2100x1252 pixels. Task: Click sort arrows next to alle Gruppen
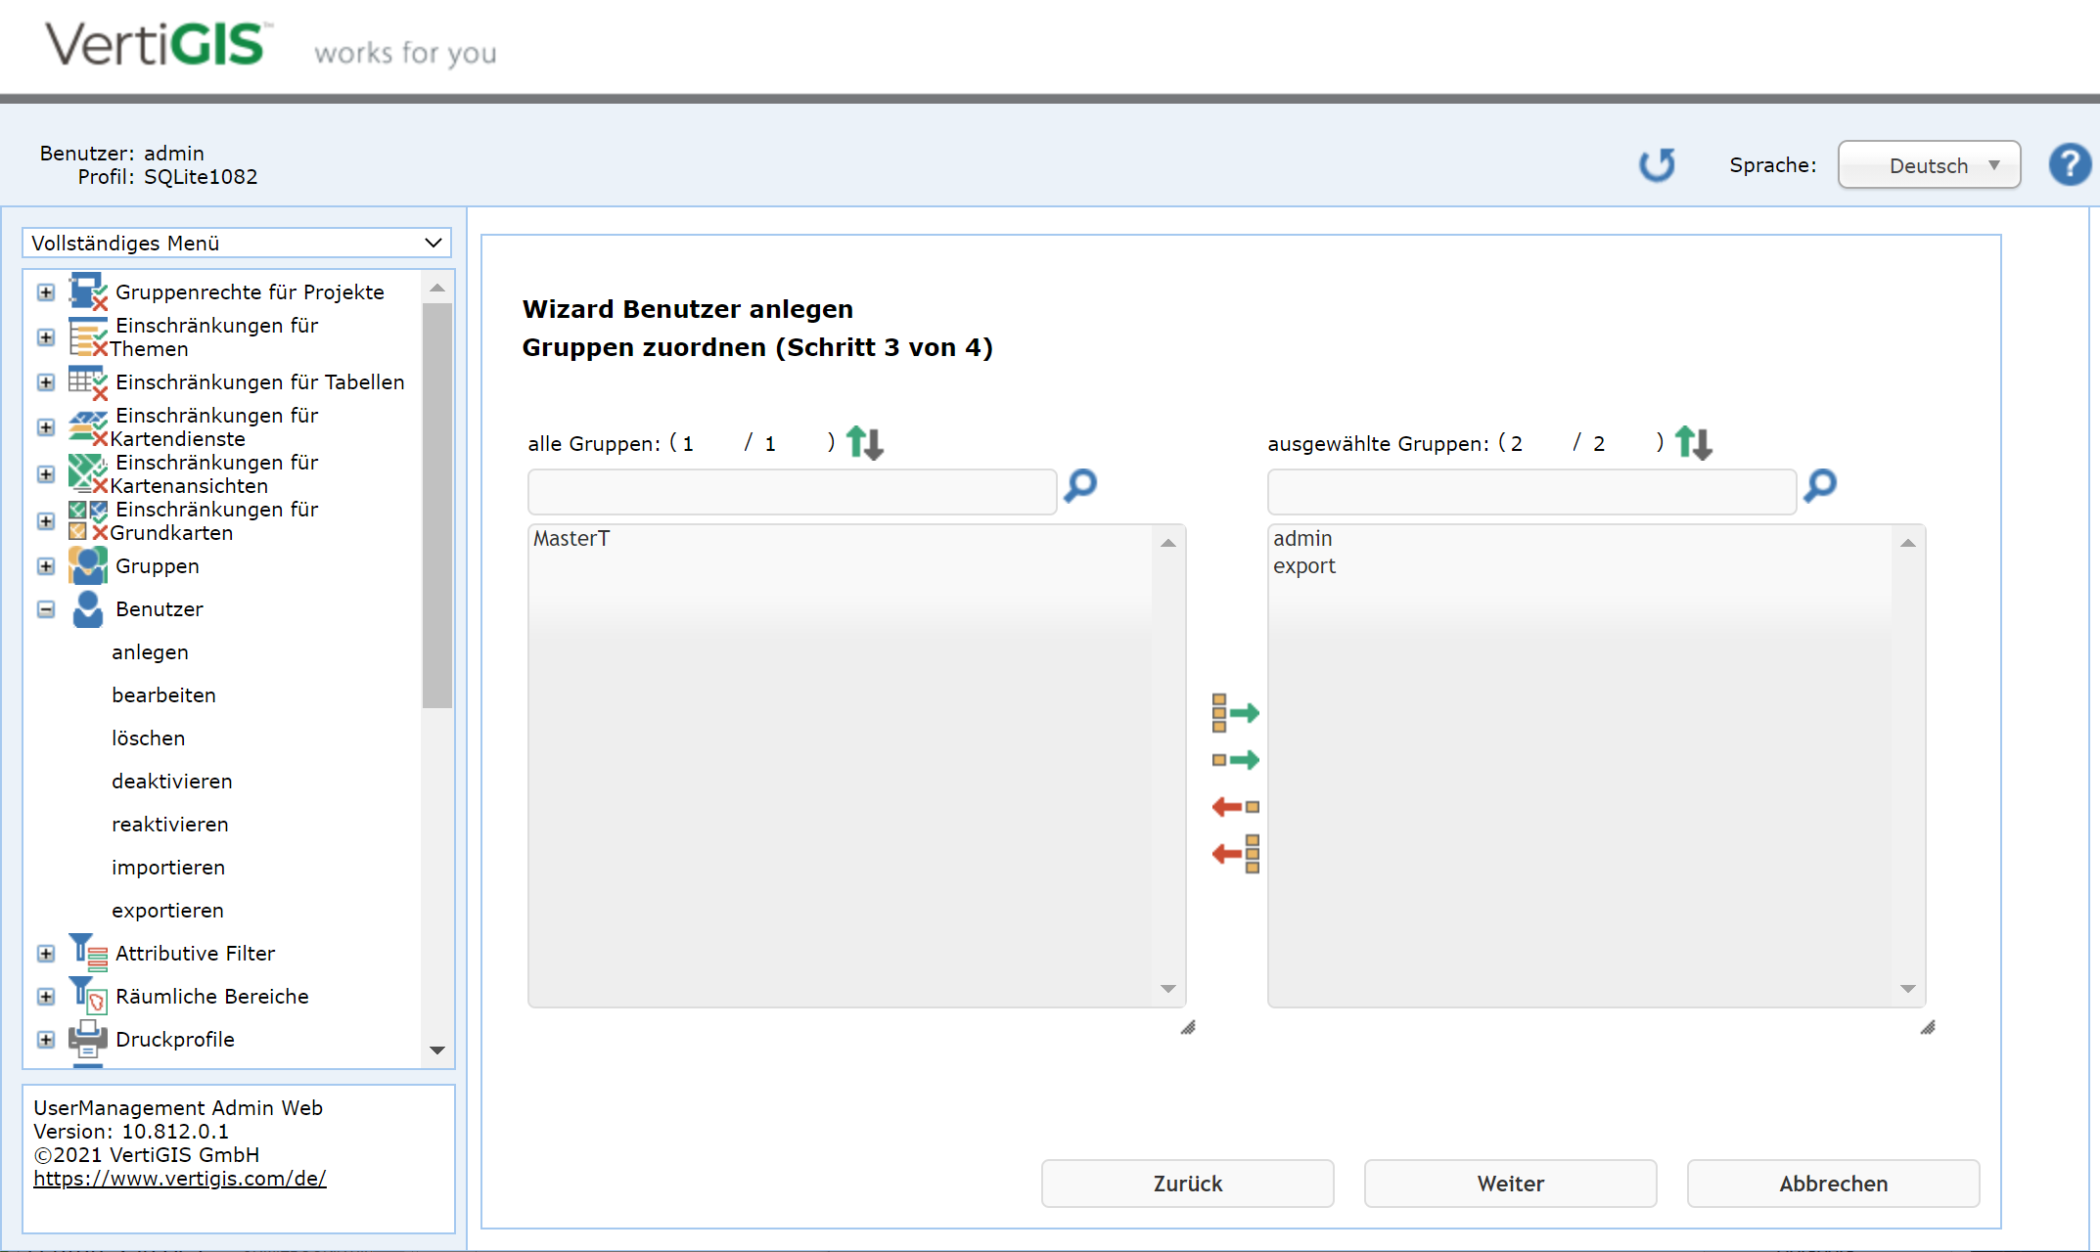point(865,443)
